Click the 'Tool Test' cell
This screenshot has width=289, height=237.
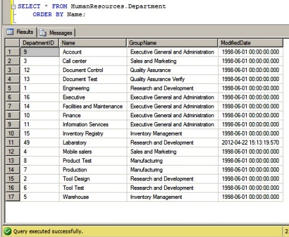coord(93,188)
